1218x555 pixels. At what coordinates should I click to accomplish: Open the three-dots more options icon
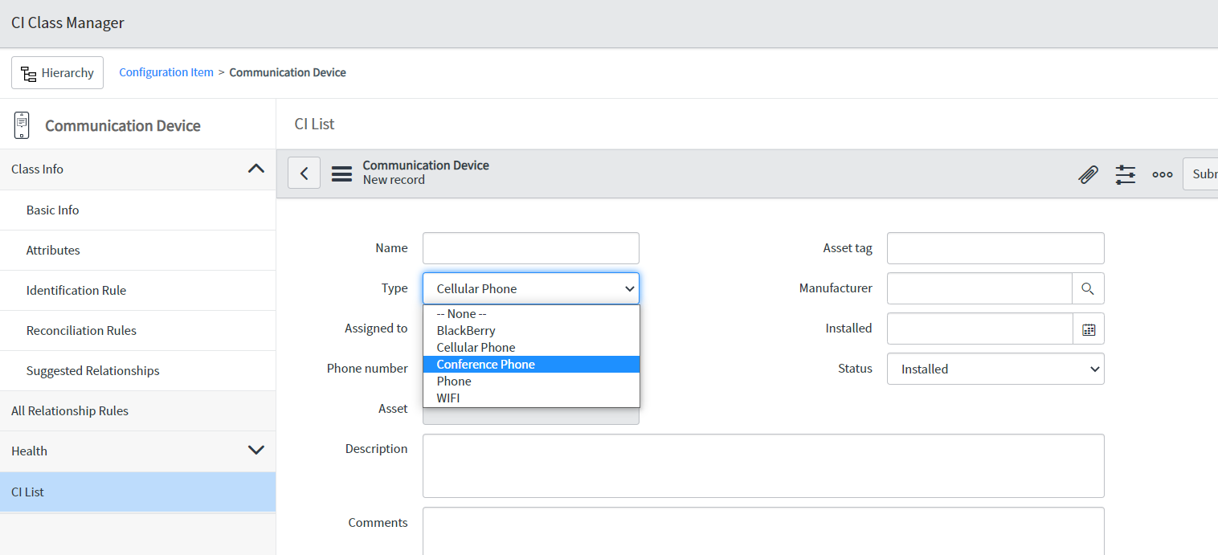[1163, 174]
